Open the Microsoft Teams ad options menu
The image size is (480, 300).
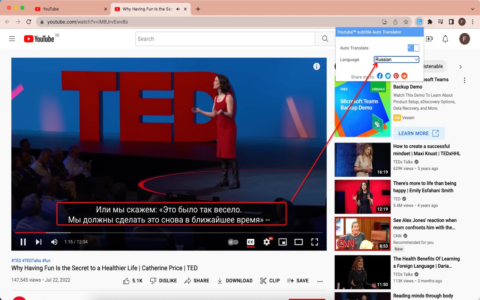coord(465,80)
